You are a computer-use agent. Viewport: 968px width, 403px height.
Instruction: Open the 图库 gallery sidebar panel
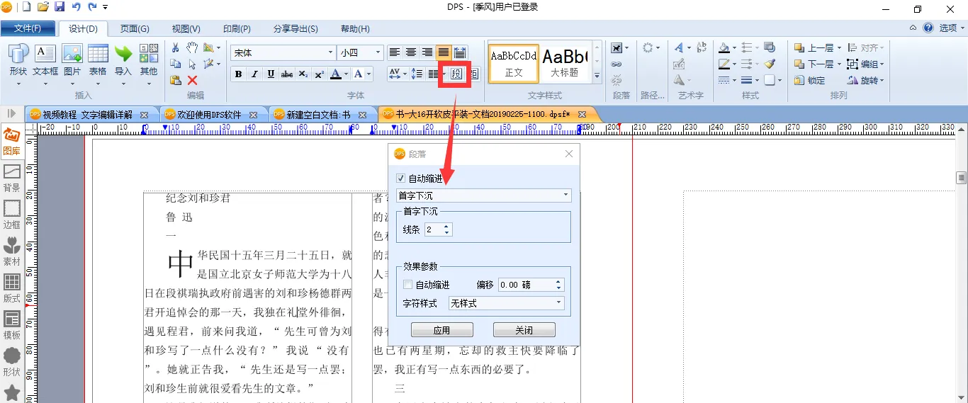pos(11,140)
